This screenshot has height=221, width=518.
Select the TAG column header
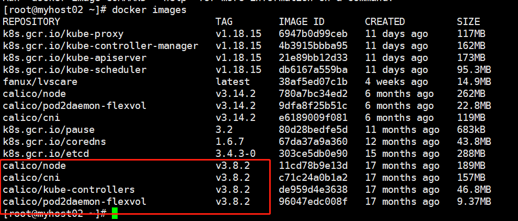tap(224, 22)
